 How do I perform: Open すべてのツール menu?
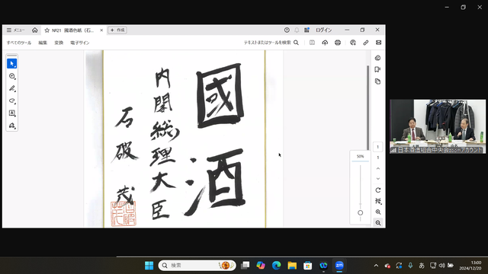click(x=19, y=43)
